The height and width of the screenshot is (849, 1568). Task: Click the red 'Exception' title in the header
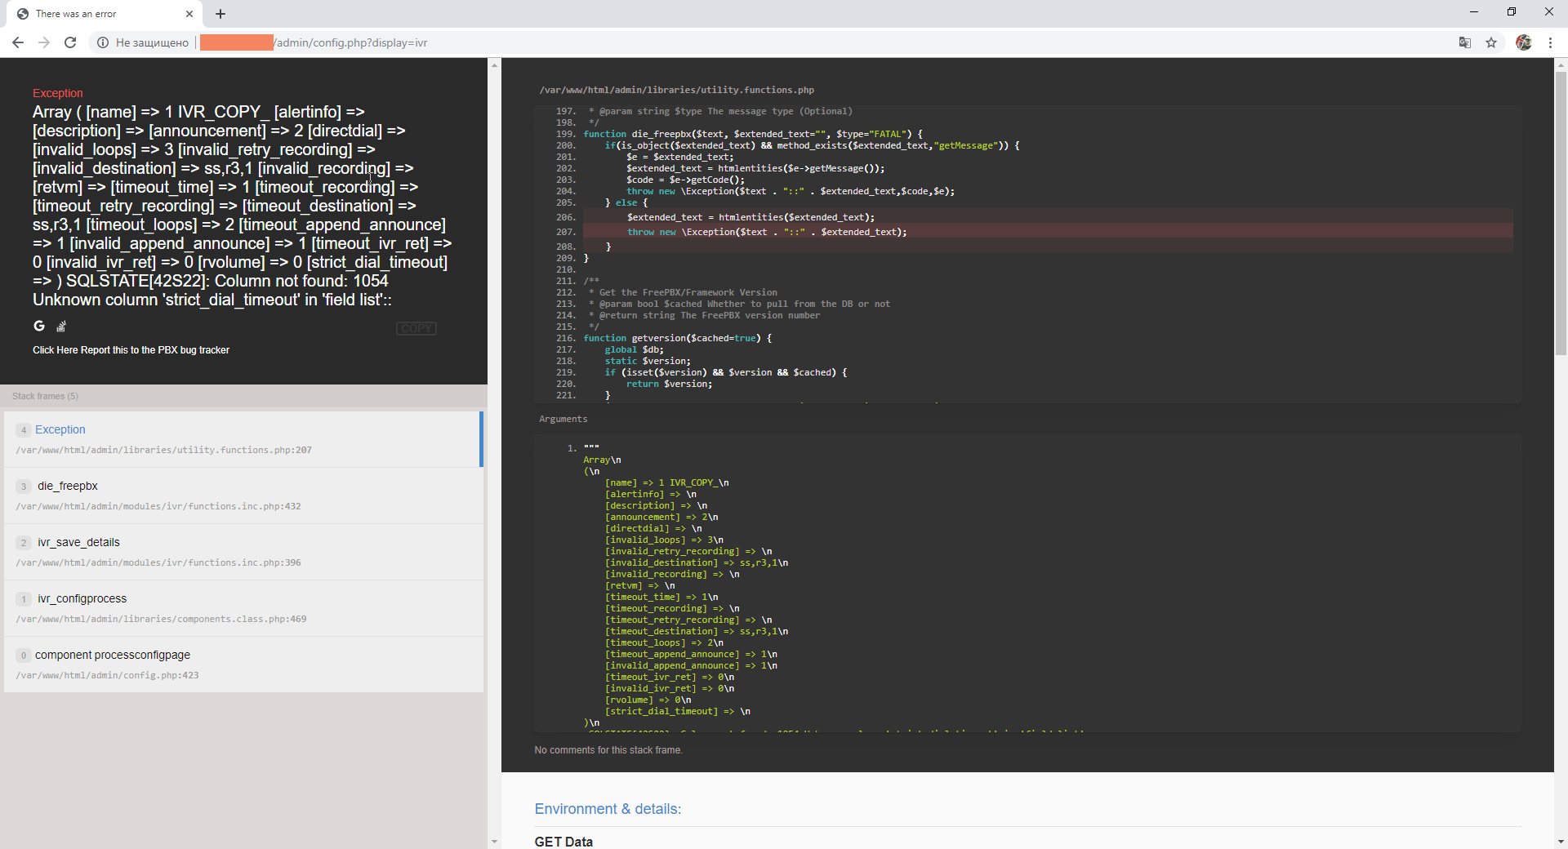click(x=57, y=93)
